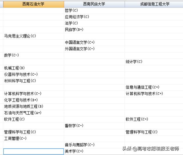
Task: Select the cell 机械工程(B)
Action: coord(34,68)
